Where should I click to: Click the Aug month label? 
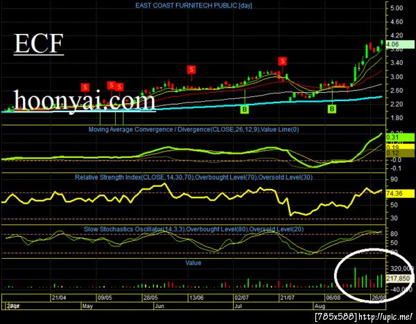click(x=320, y=306)
